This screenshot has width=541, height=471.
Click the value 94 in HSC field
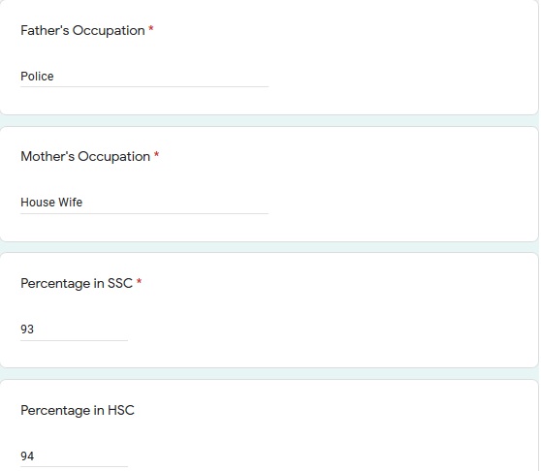[27, 456]
